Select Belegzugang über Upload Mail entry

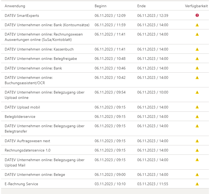point(45,162)
